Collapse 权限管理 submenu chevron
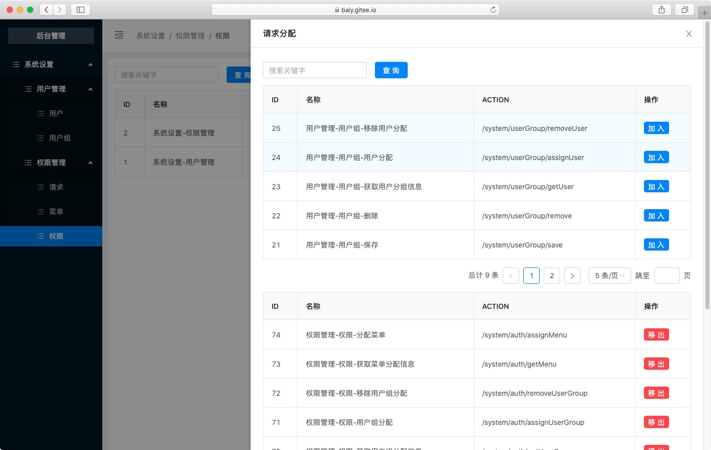Screen dimensions: 711x450 point(91,163)
